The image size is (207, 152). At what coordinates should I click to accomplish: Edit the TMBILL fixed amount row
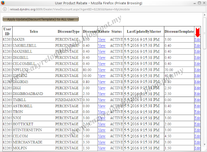197,100
